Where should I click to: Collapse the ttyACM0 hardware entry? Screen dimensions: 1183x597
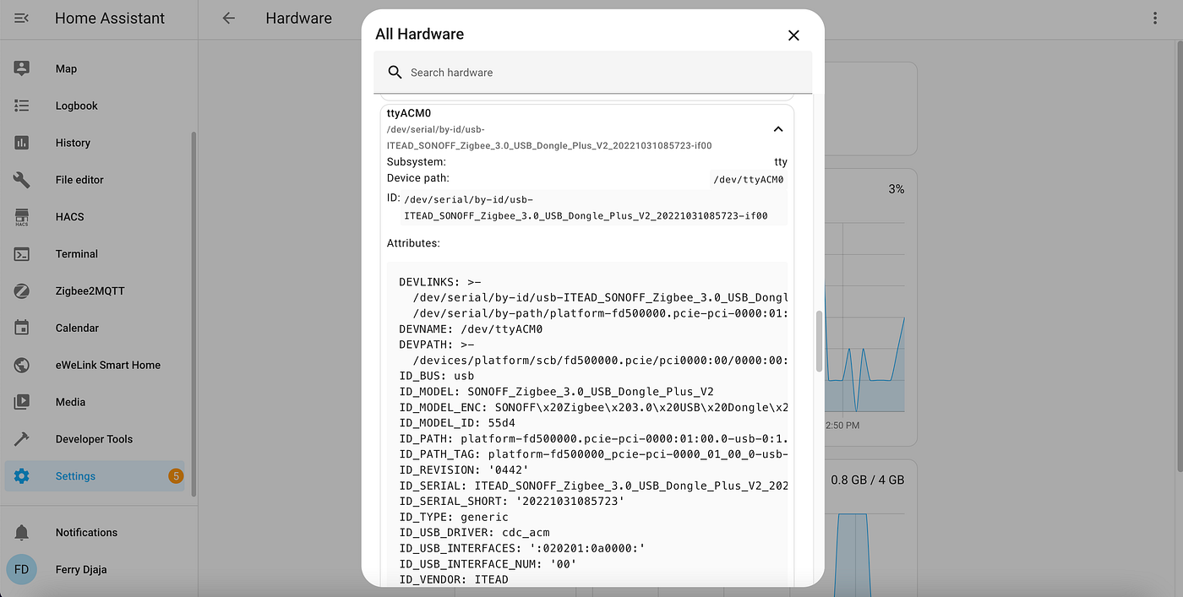pos(778,129)
